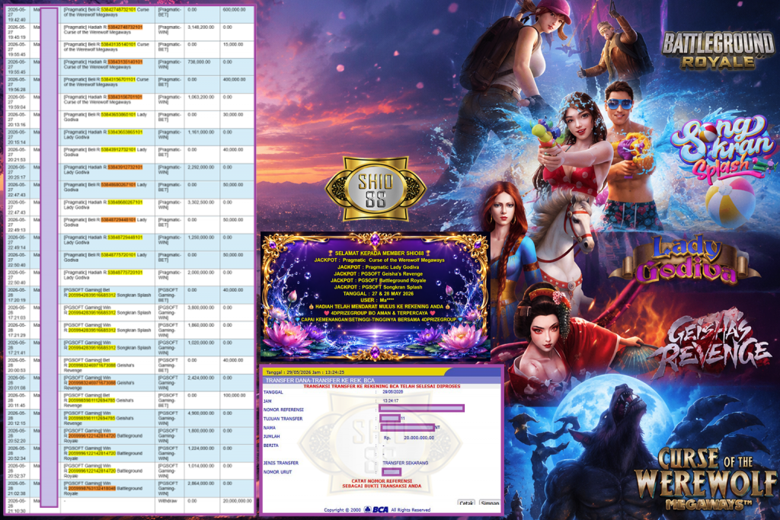
Task: Click the Simpan button on BCA receipt
Action: point(490,503)
